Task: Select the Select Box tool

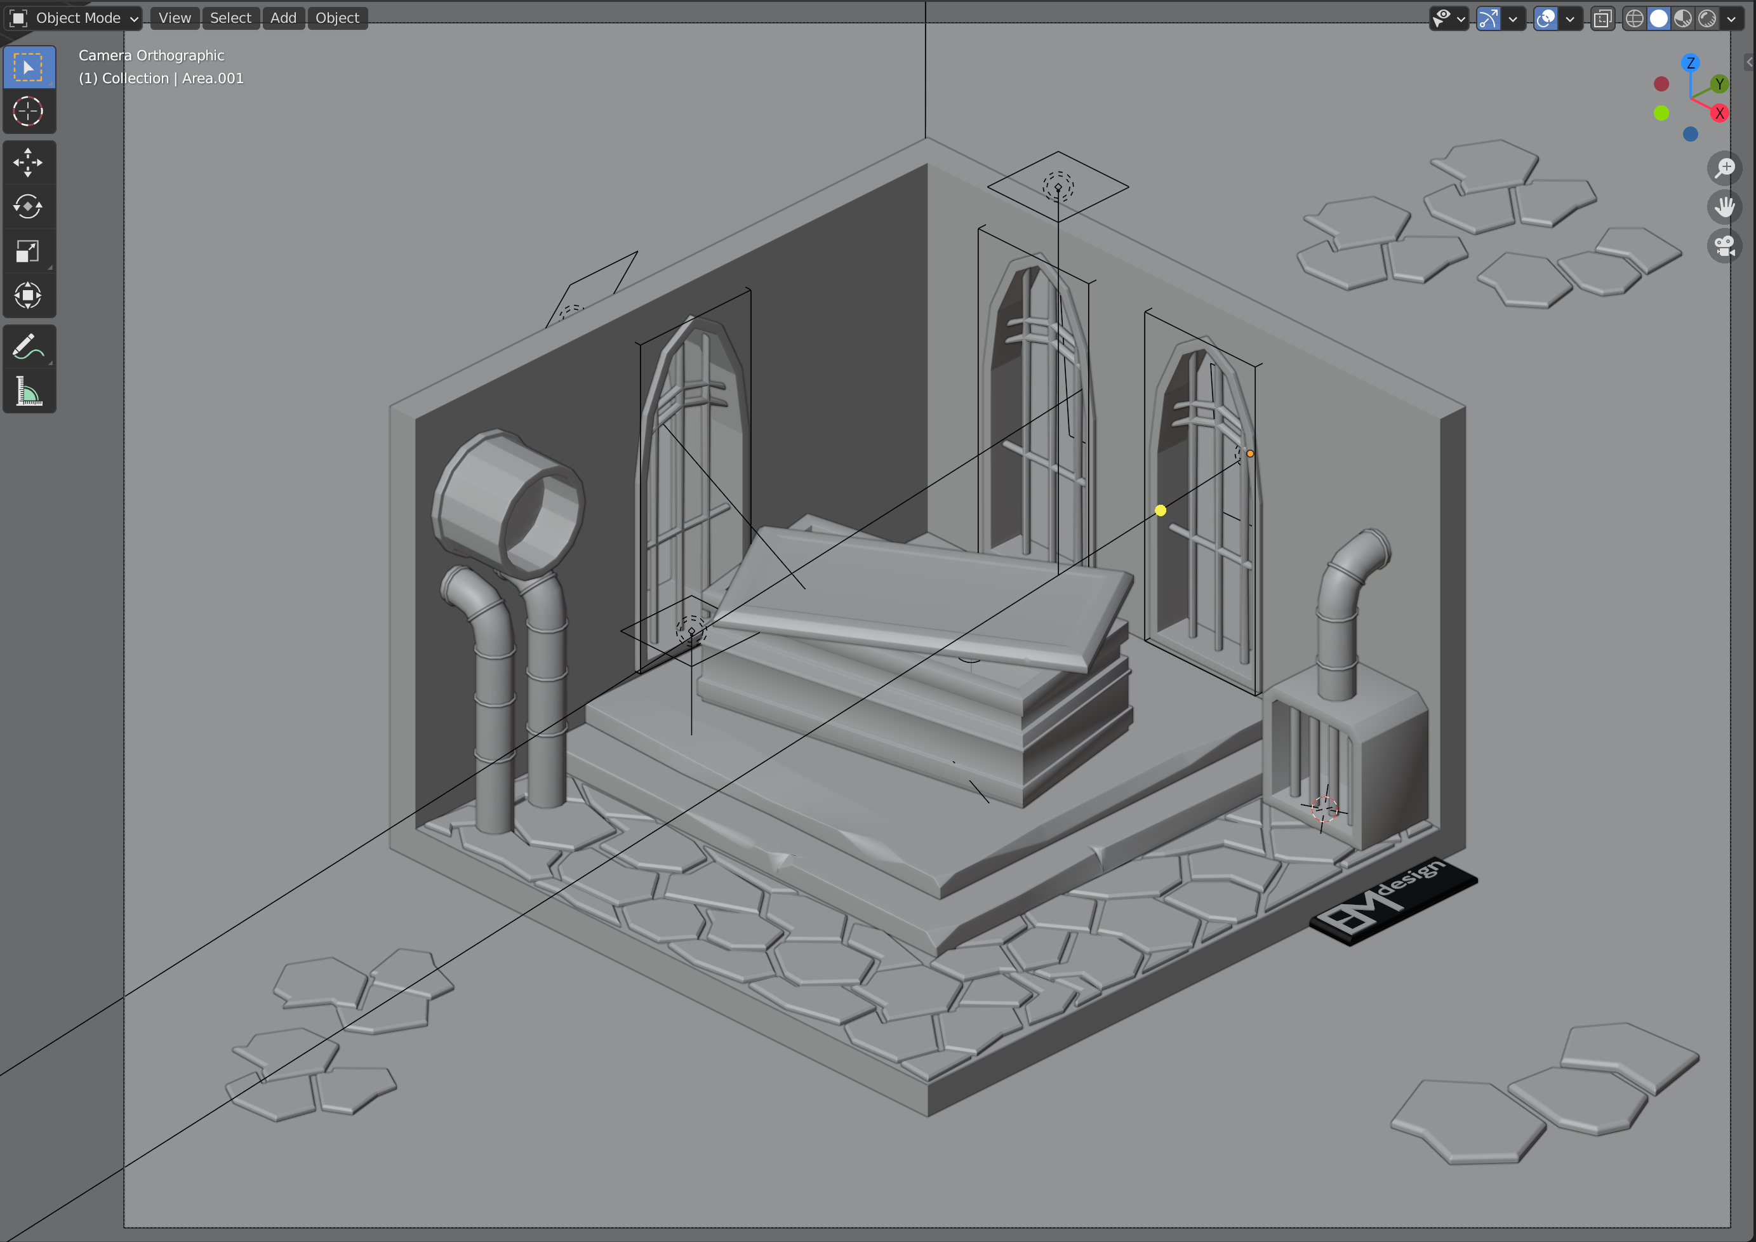Action: [29, 67]
